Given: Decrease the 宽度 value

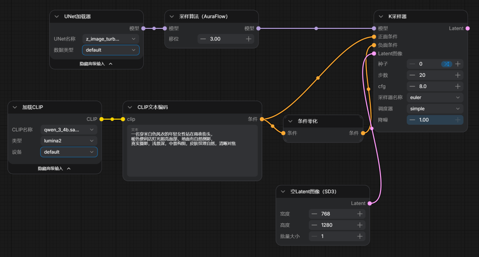Looking at the screenshot, I should [x=314, y=214].
